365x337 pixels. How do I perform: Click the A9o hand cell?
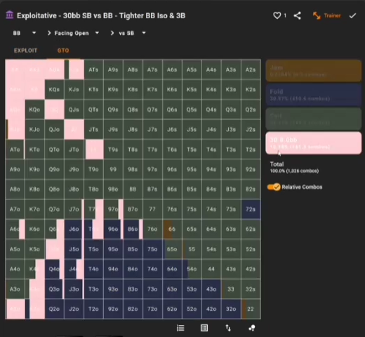(15, 169)
